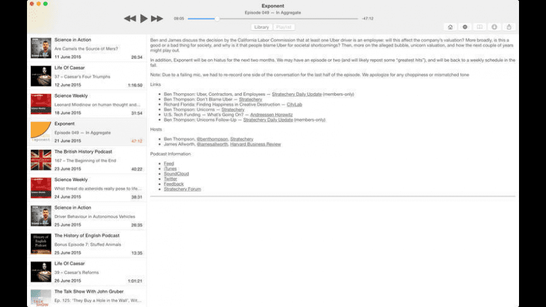Select Science in Action 11 June episode artwork
546x307 pixels.
41,48
